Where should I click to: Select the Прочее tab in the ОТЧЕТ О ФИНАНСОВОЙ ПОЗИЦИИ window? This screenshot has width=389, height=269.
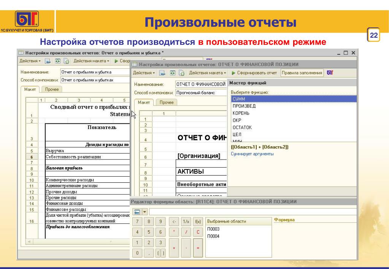click(x=167, y=102)
